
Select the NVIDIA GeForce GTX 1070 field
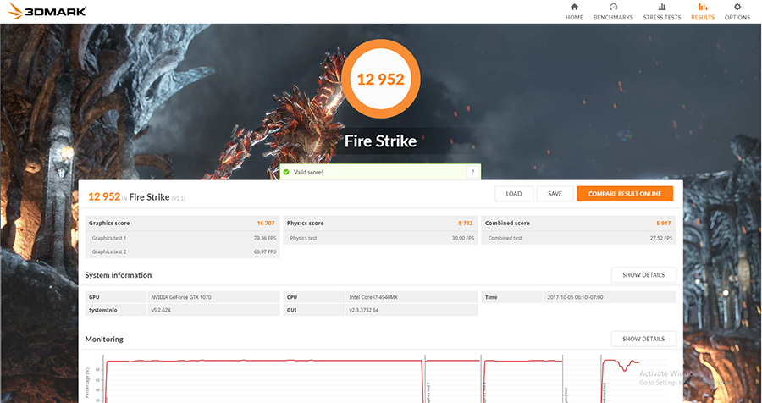click(x=213, y=297)
